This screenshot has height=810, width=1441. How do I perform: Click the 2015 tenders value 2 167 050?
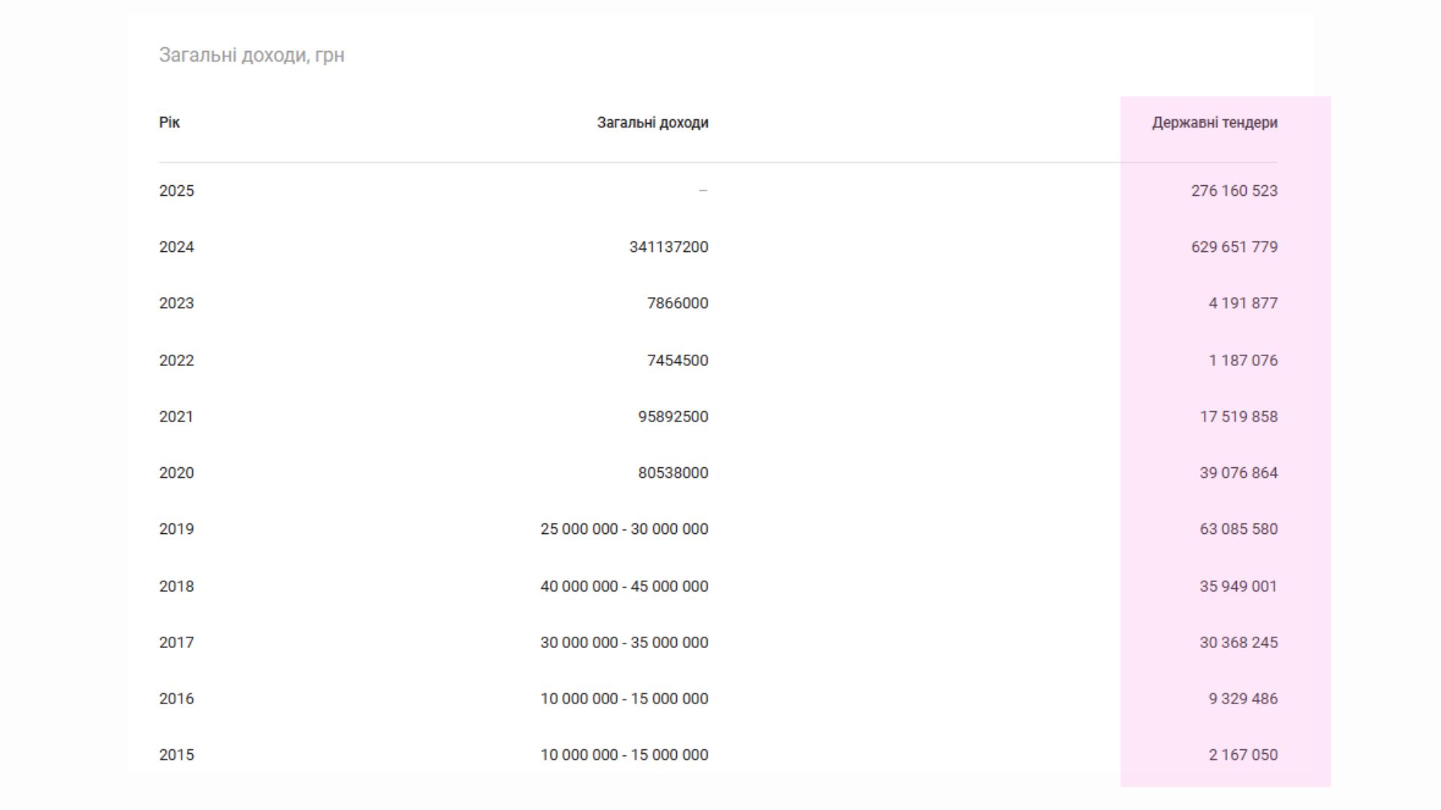pyautogui.click(x=1243, y=754)
